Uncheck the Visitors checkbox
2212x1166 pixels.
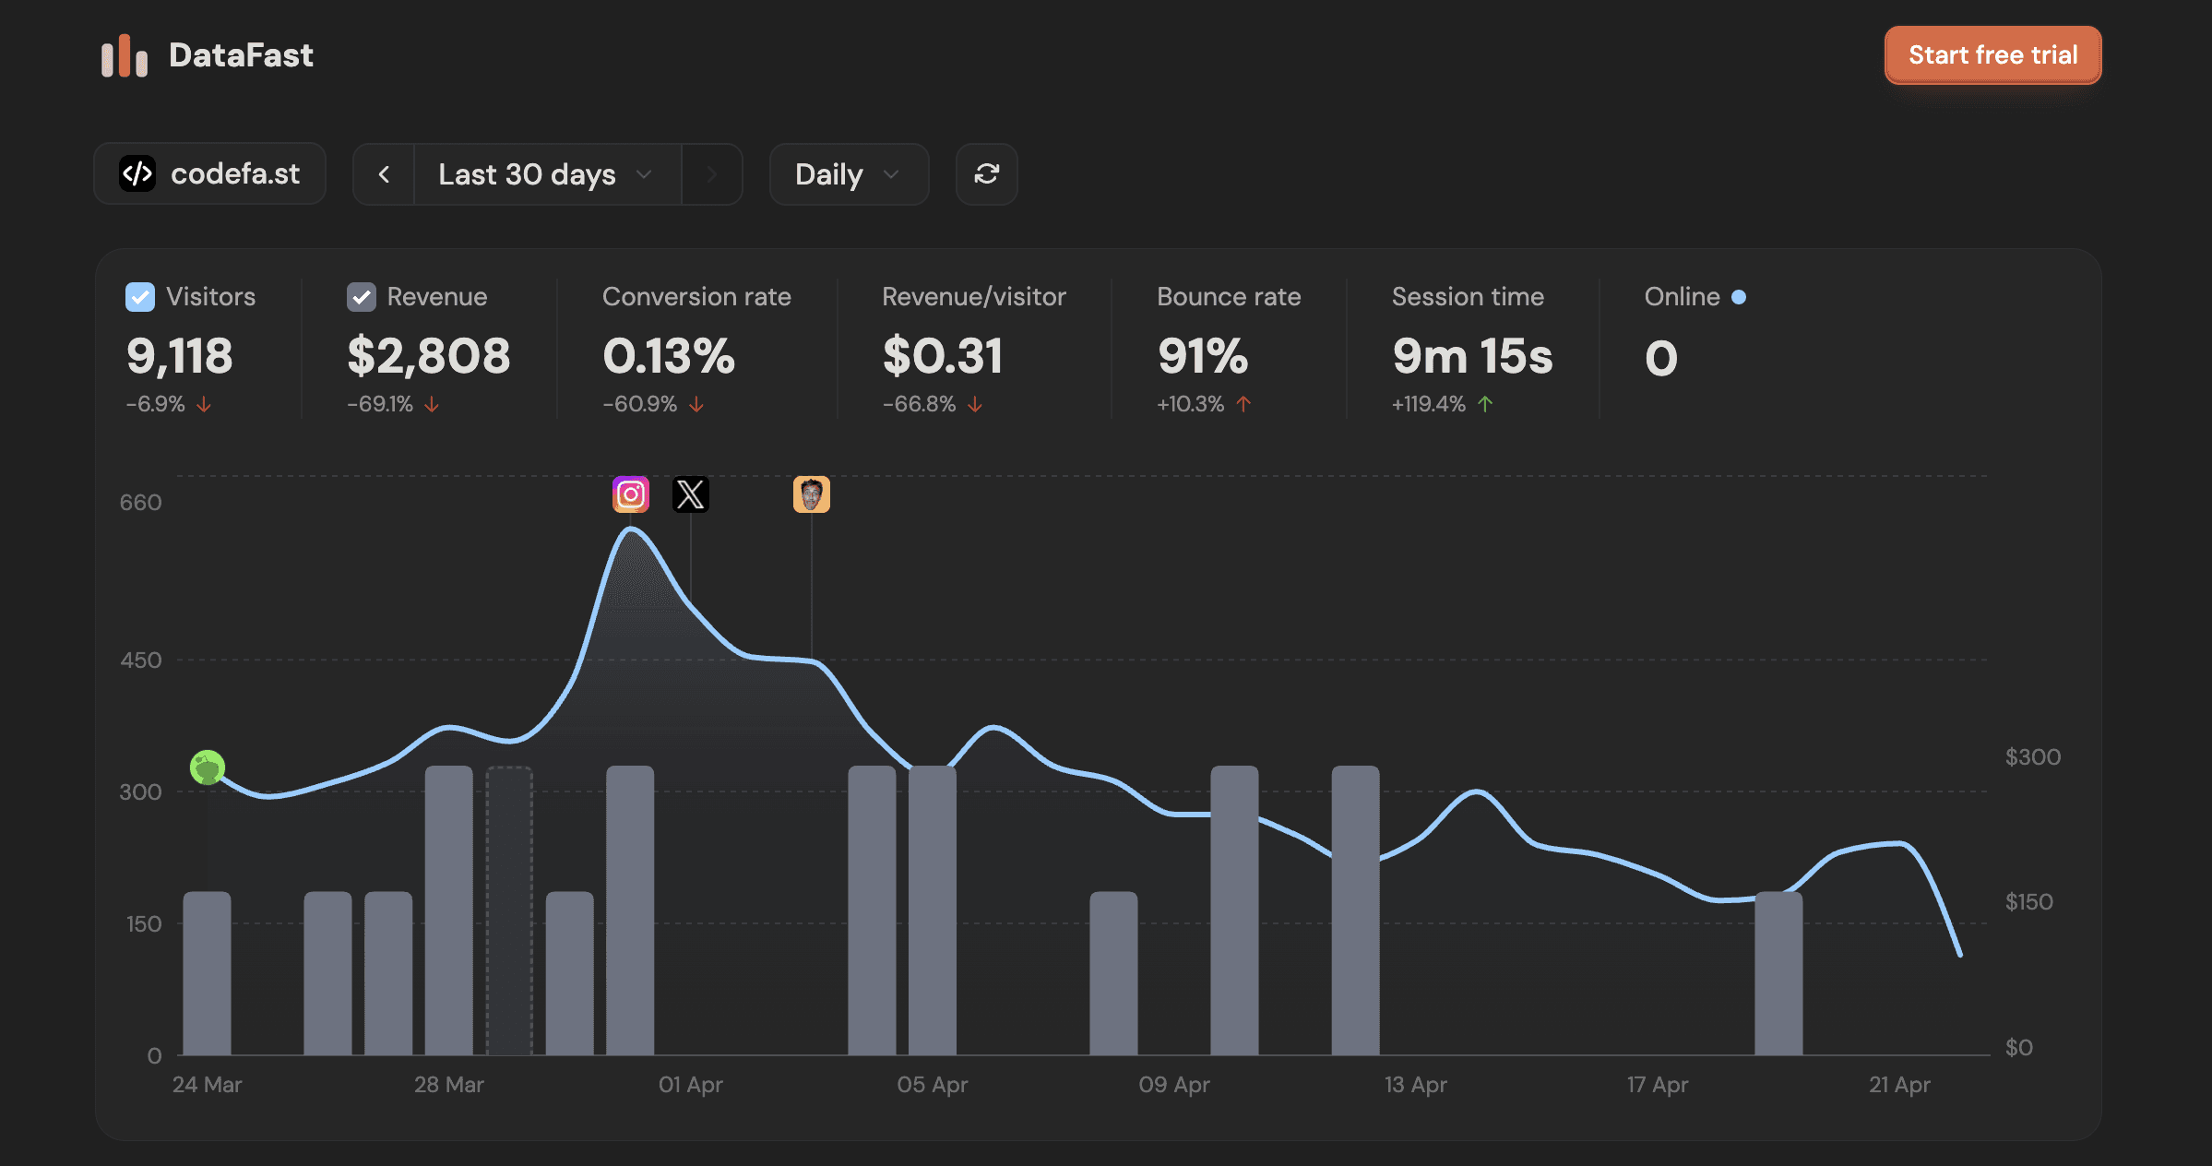(140, 297)
